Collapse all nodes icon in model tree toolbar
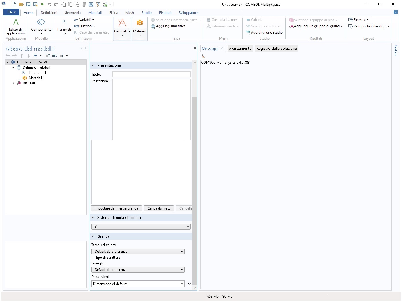This screenshot has height=301, width=402. click(x=48, y=55)
